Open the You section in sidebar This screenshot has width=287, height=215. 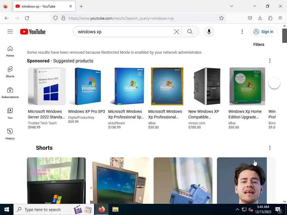pyautogui.click(x=10, y=114)
